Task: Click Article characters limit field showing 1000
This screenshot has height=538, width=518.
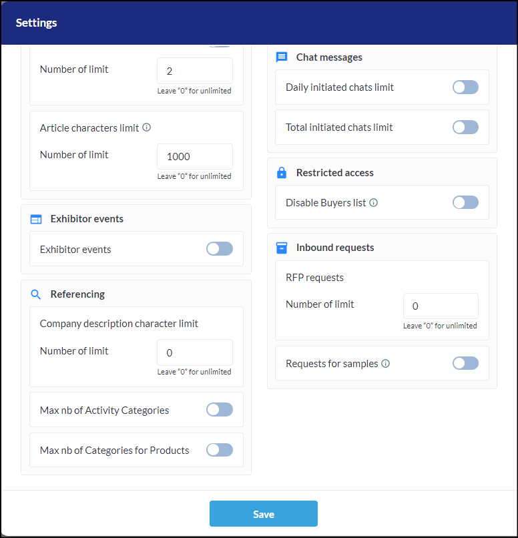Action: coord(195,156)
